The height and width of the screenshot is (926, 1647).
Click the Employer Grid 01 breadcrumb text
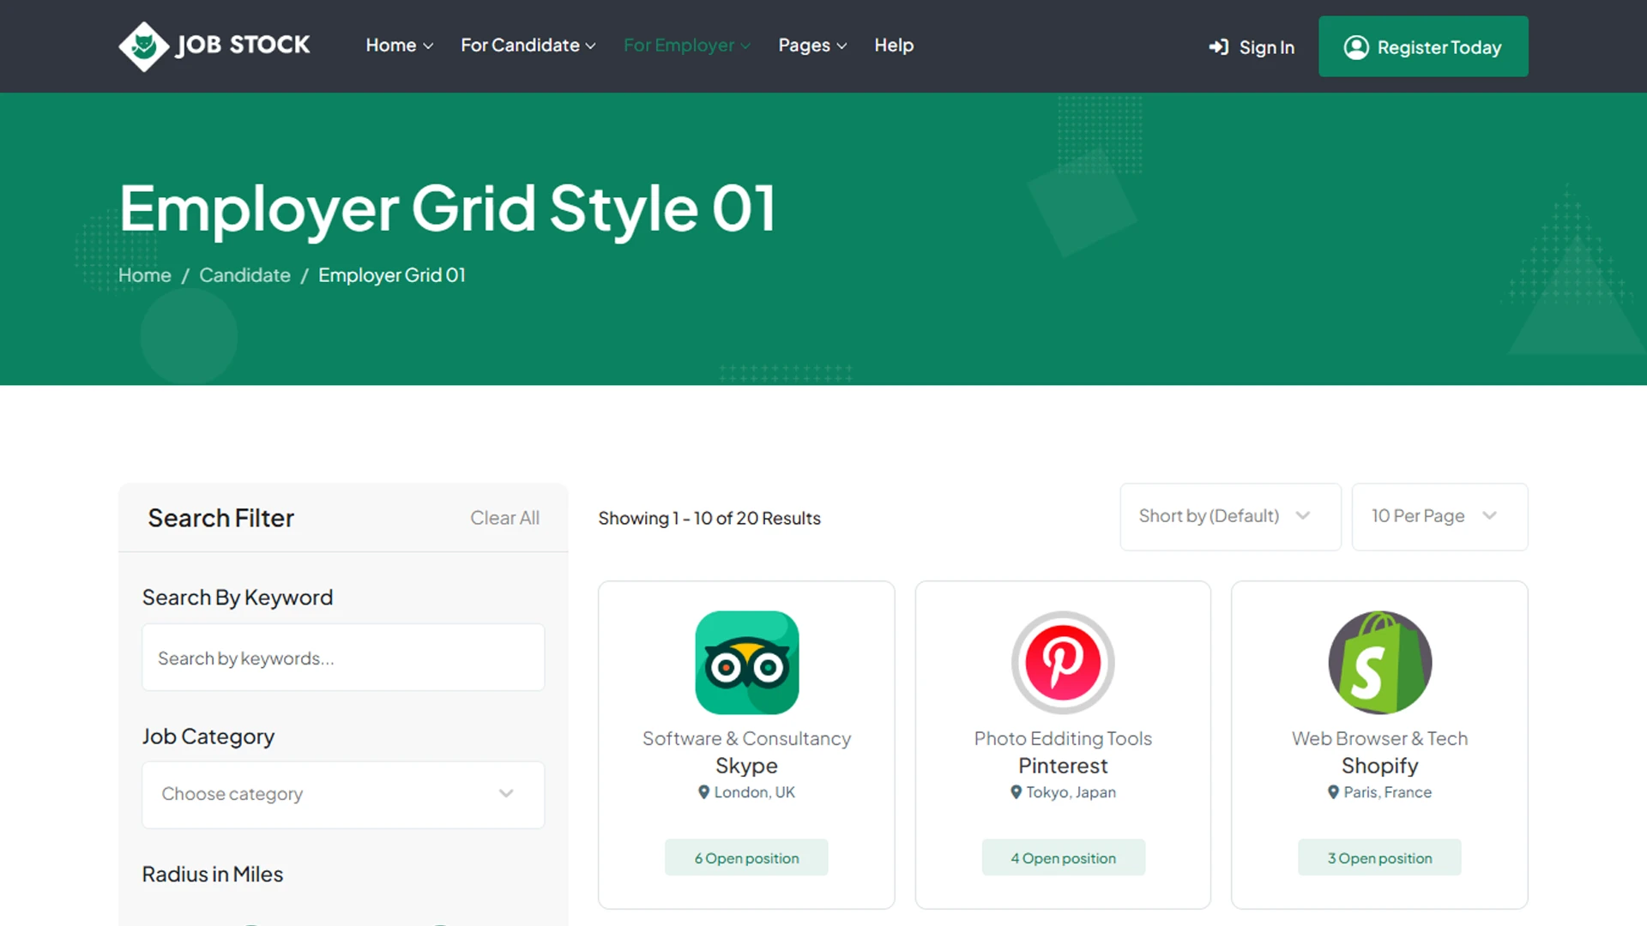pyautogui.click(x=392, y=275)
